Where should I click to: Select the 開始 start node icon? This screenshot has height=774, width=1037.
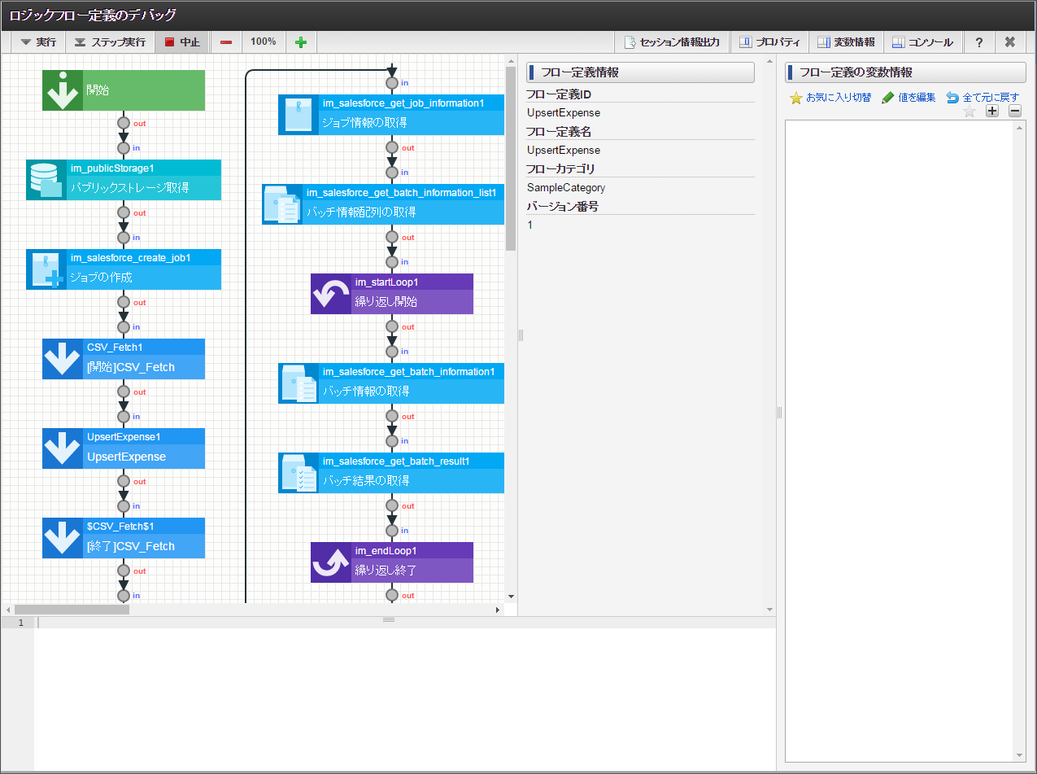coord(63,90)
